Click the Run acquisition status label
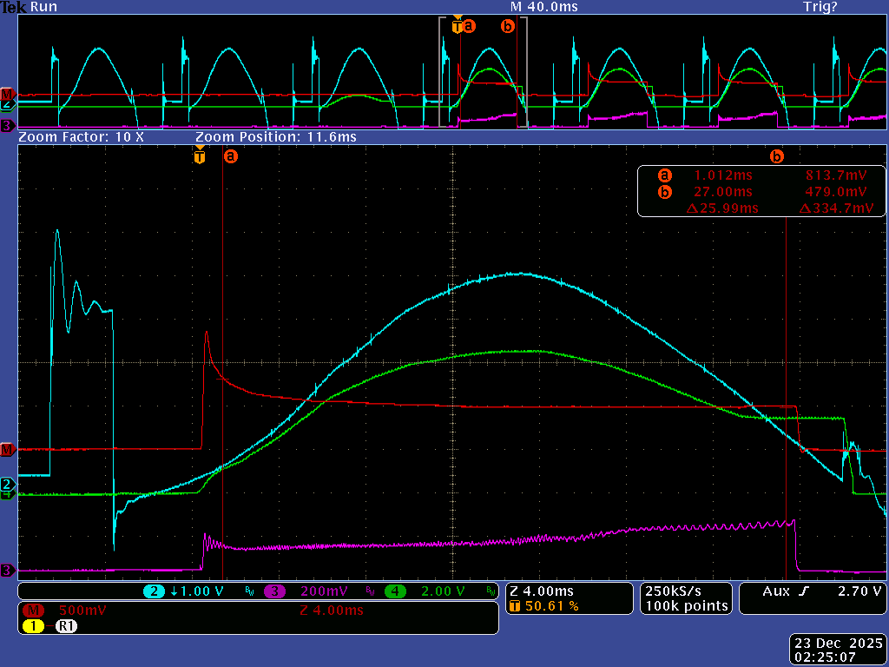The width and height of the screenshot is (889, 667). pos(44,7)
